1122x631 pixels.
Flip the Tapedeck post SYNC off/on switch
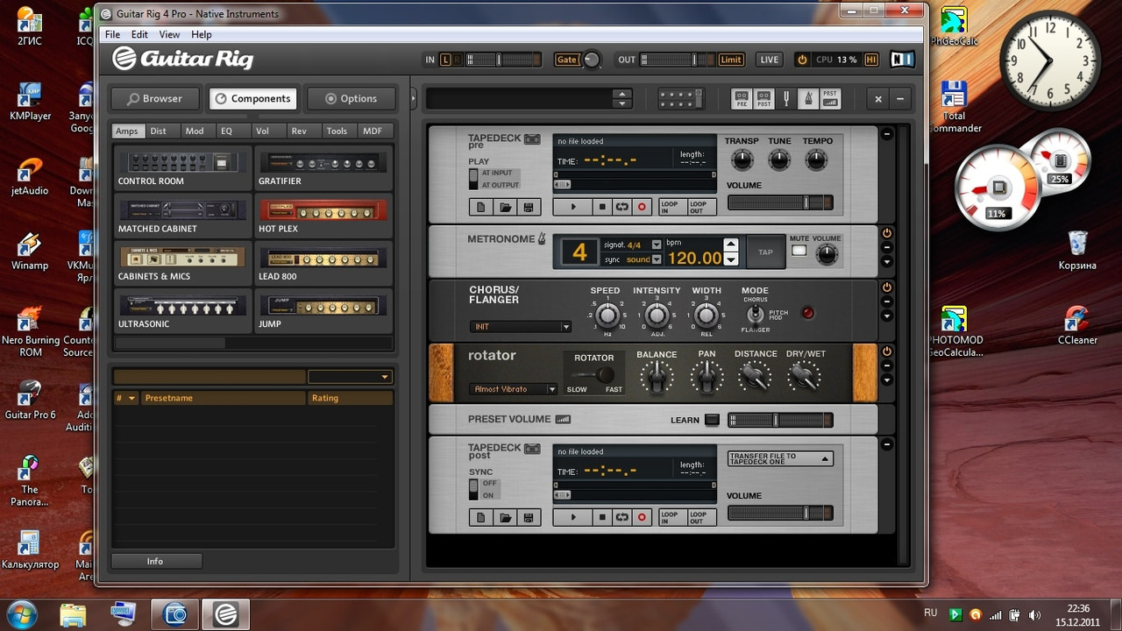click(474, 489)
